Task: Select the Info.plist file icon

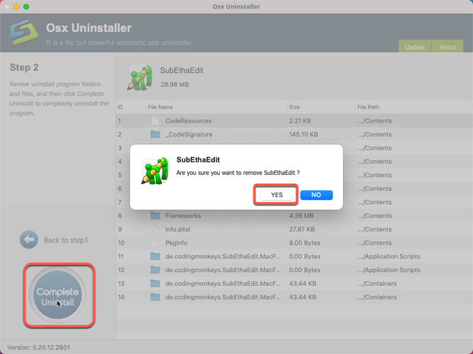Action: [x=155, y=229]
